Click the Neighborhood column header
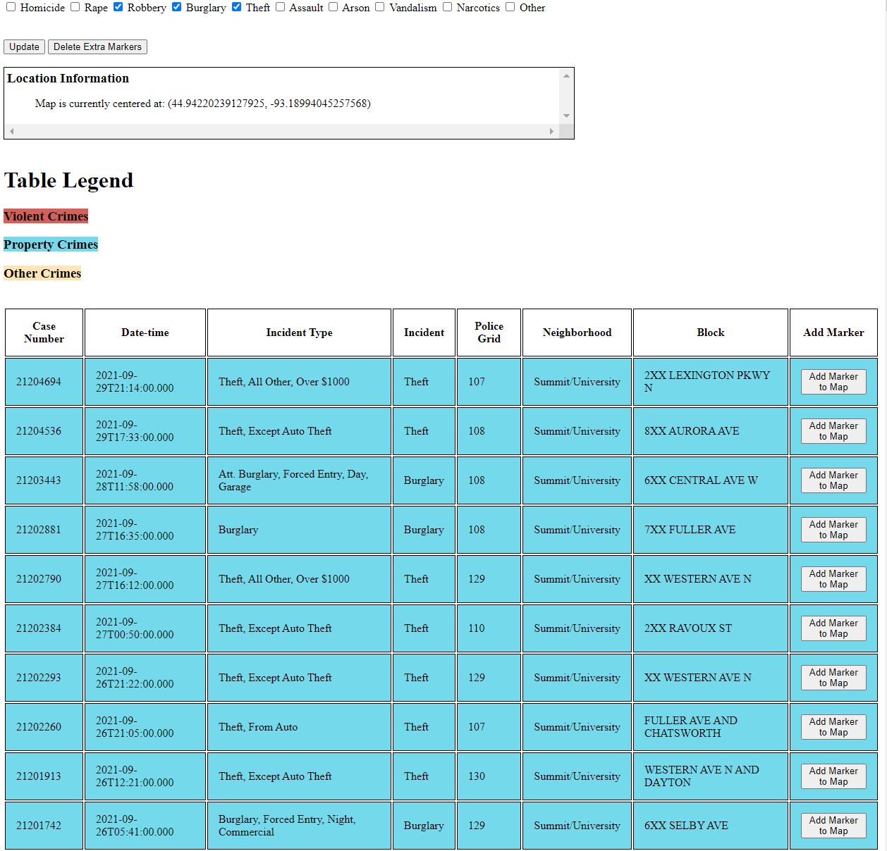887x851 pixels. [x=577, y=333]
